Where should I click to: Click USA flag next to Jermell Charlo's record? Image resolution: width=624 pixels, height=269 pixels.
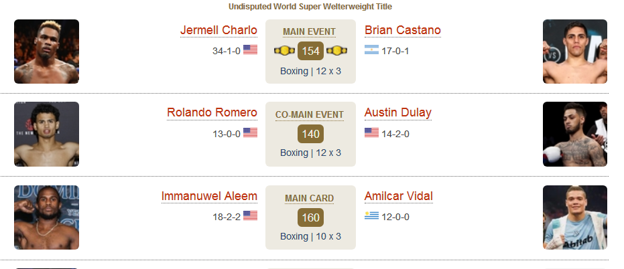tap(250, 50)
